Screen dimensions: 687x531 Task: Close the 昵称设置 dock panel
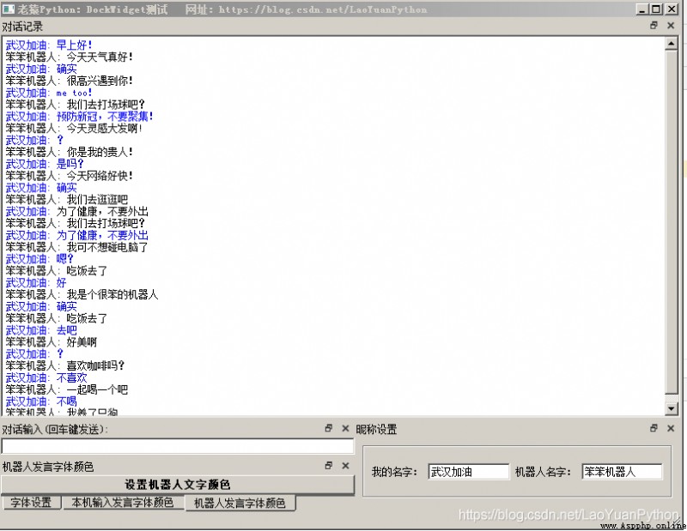click(x=671, y=428)
